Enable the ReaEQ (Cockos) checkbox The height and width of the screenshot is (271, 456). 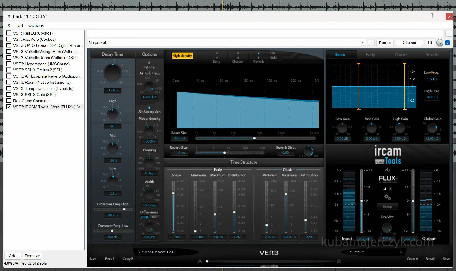click(9, 33)
